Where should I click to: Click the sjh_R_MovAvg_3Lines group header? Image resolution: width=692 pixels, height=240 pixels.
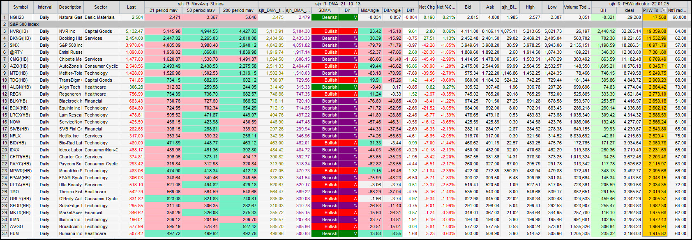201,4
